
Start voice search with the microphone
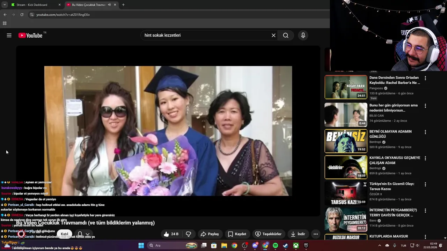[x=303, y=35]
